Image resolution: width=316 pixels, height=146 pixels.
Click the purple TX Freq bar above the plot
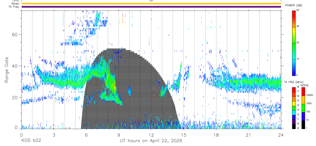point(151,7)
